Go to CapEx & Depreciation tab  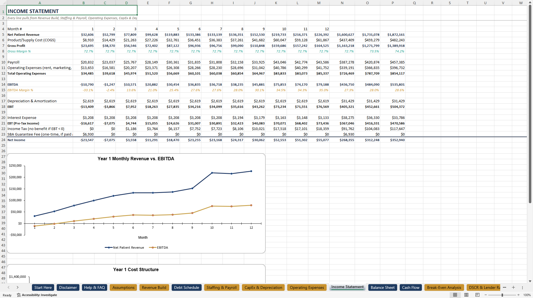263,287
